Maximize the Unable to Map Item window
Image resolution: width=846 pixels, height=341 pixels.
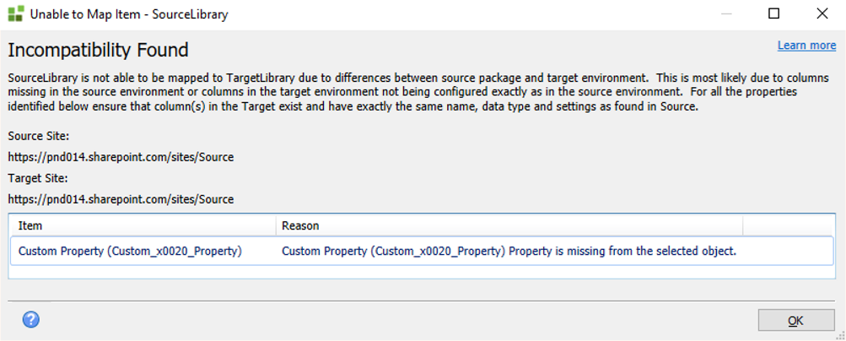(x=773, y=14)
